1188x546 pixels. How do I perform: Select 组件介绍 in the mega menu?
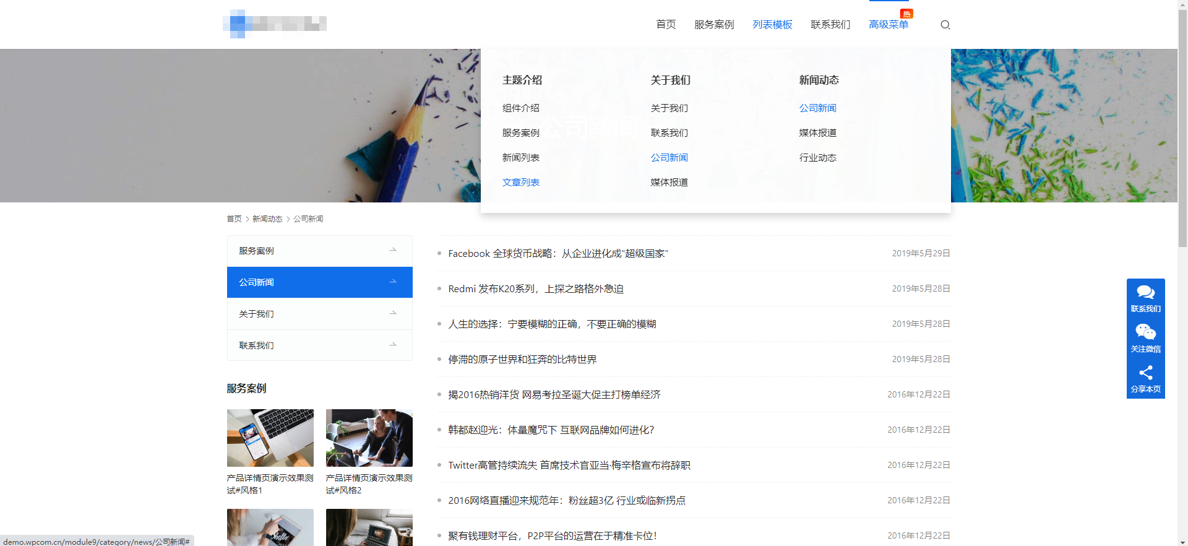point(521,108)
